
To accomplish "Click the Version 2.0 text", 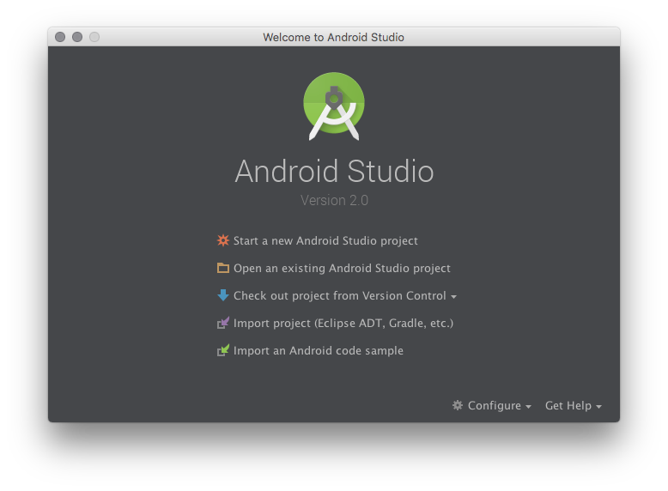I will 334,200.
